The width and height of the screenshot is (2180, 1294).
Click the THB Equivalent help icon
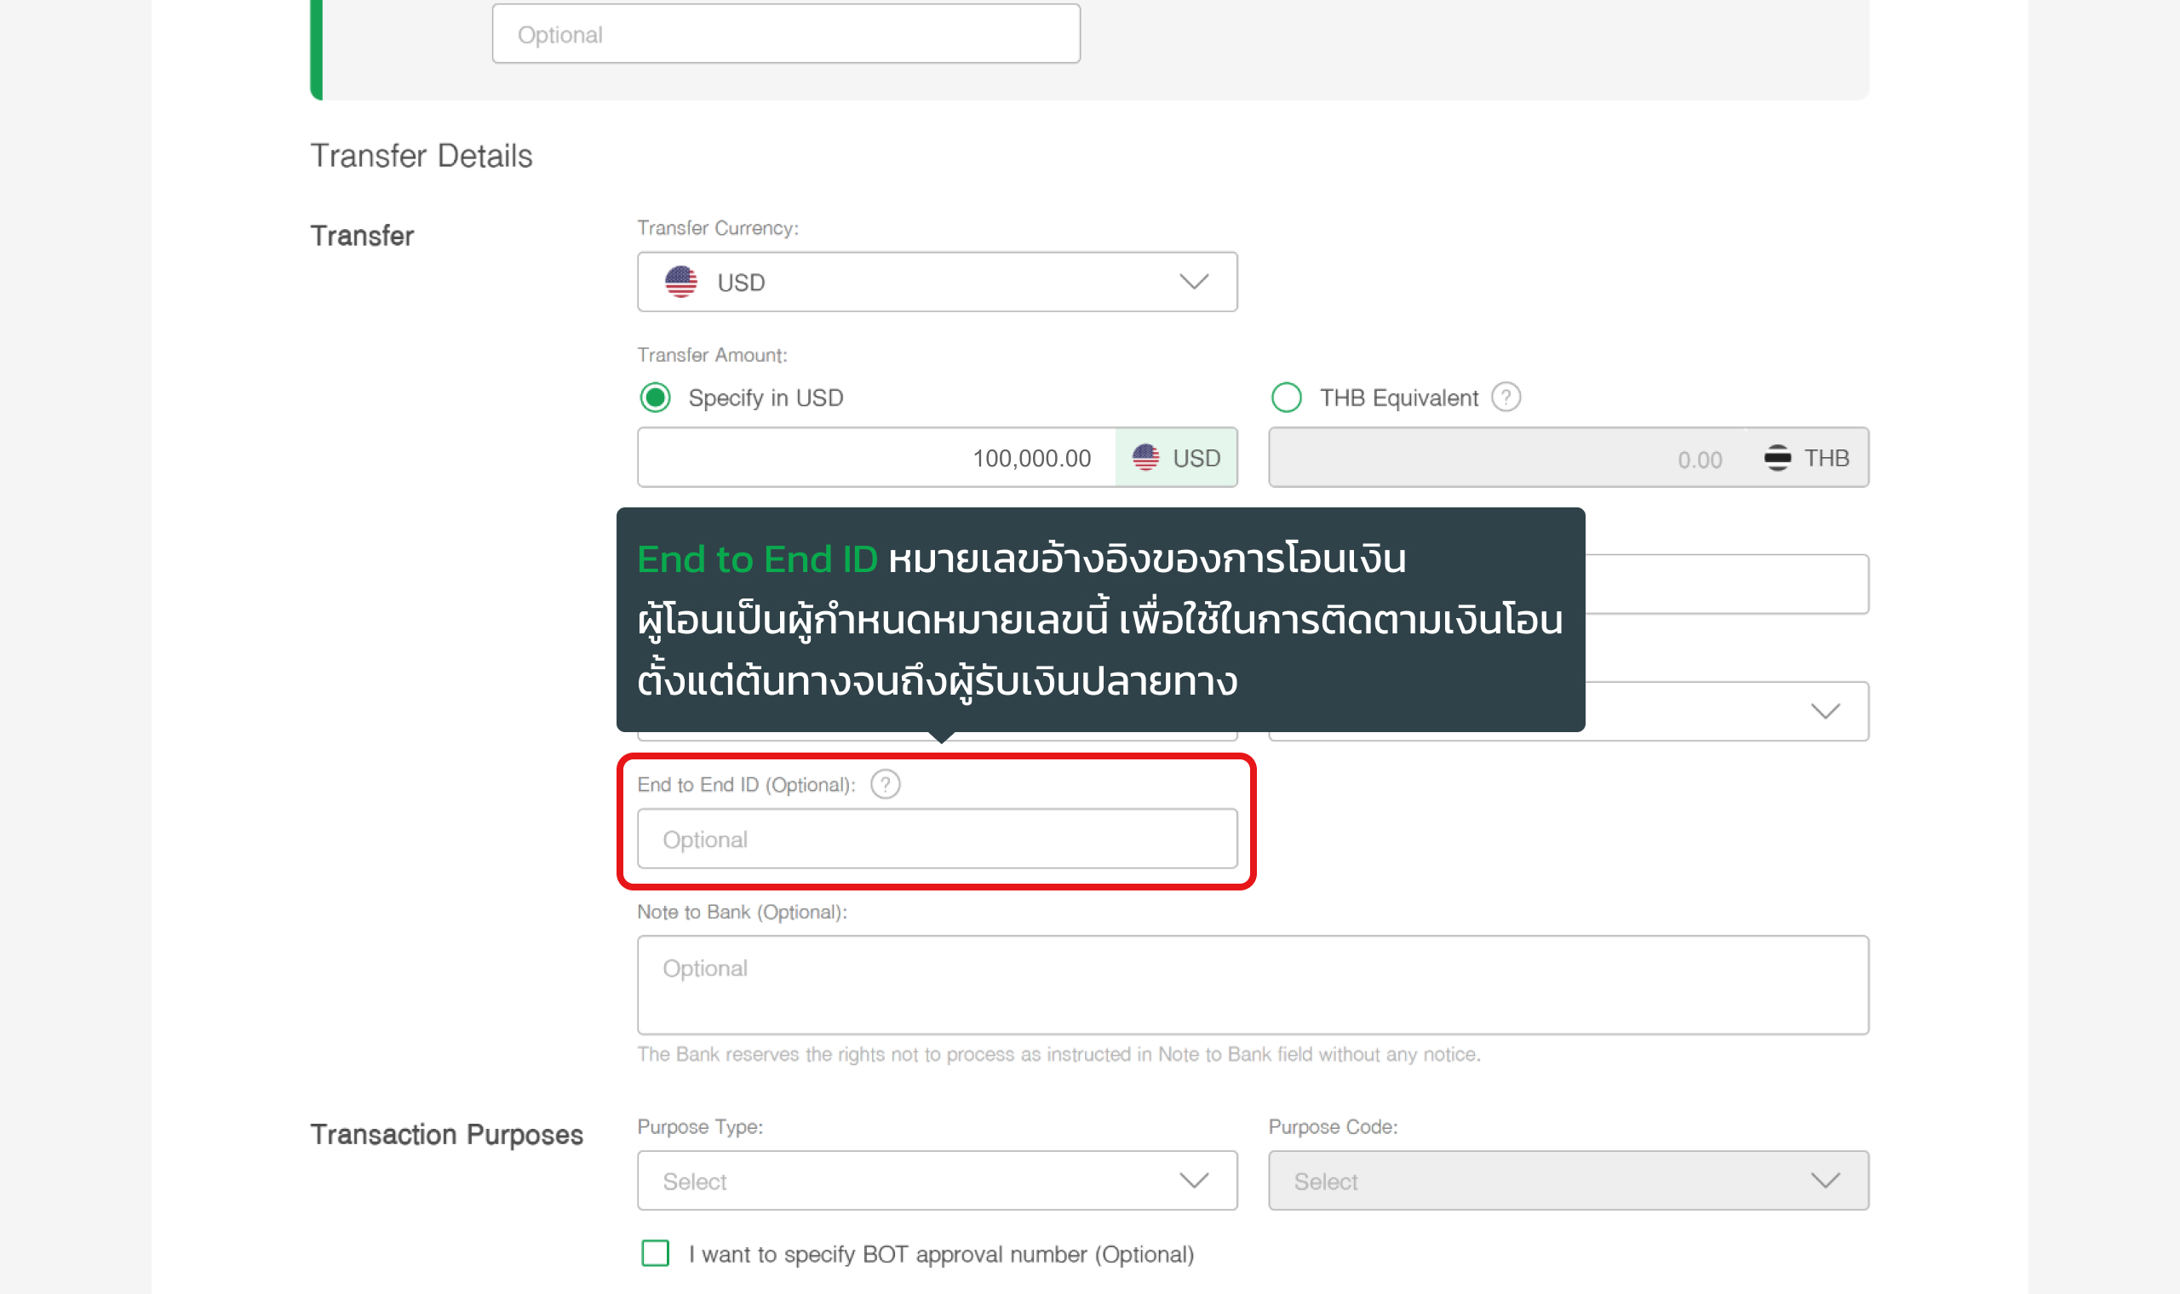click(x=1506, y=398)
